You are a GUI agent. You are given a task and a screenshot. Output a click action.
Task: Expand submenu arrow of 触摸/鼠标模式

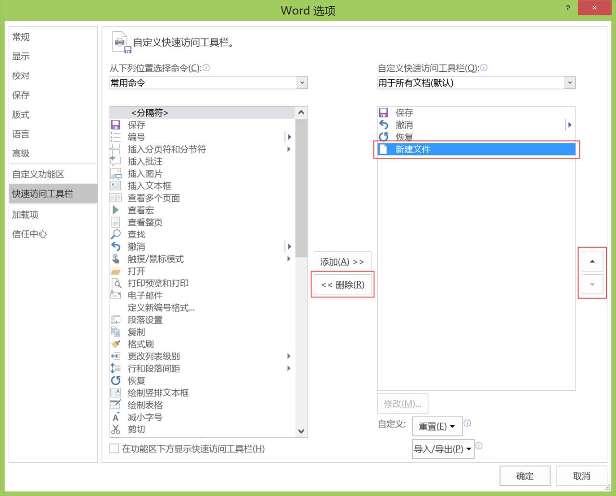[289, 259]
